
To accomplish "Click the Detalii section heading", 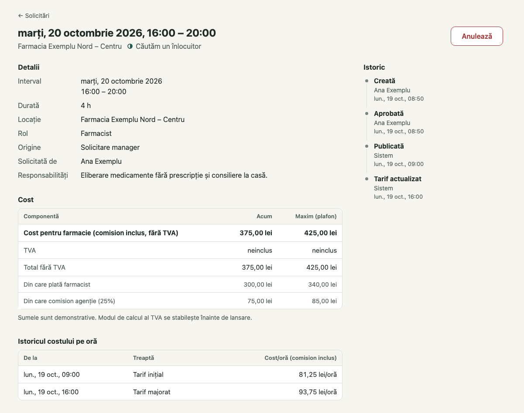I will [x=29, y=67].
